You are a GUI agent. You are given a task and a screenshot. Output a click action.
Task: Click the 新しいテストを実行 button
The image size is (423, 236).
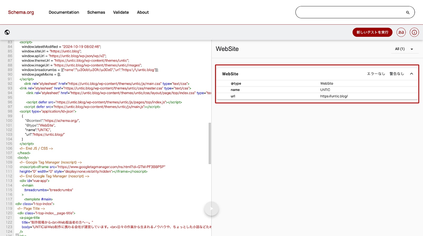(x=372, y=32)
